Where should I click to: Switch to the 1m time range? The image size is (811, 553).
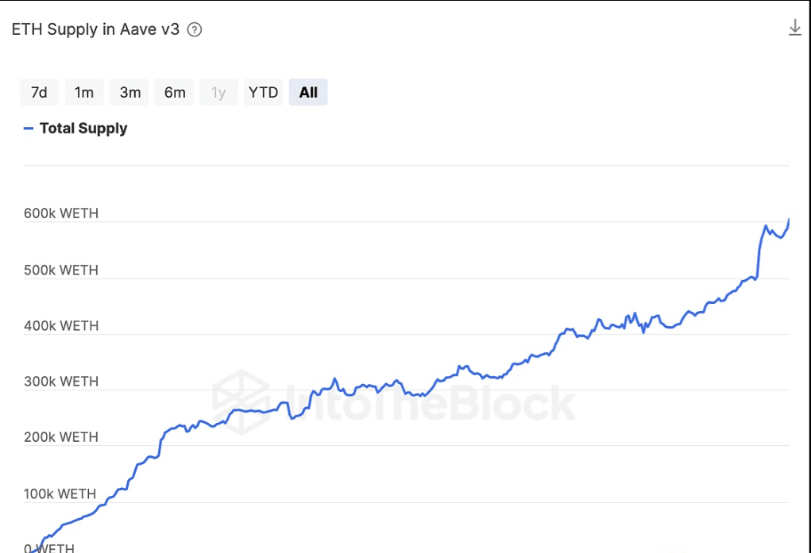pos(84,93)
